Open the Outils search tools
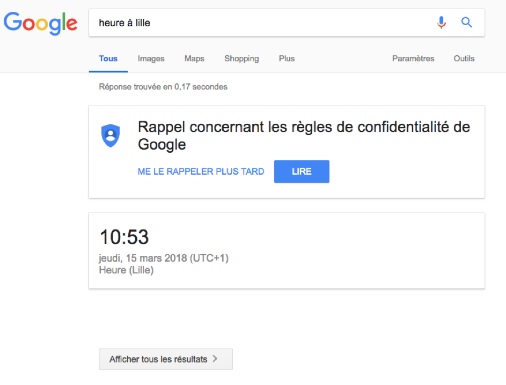Screen dimensions: 506x385 (464, 58)
